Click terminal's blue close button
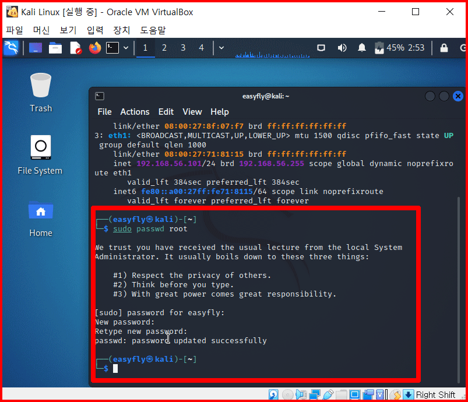Image resolution: width=468 pixels, height=402 pixels. 458,96
